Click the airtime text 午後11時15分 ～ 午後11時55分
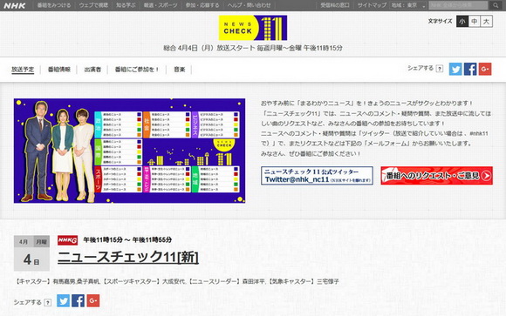This screenshot has height=316, width=506. click(127, 240)
